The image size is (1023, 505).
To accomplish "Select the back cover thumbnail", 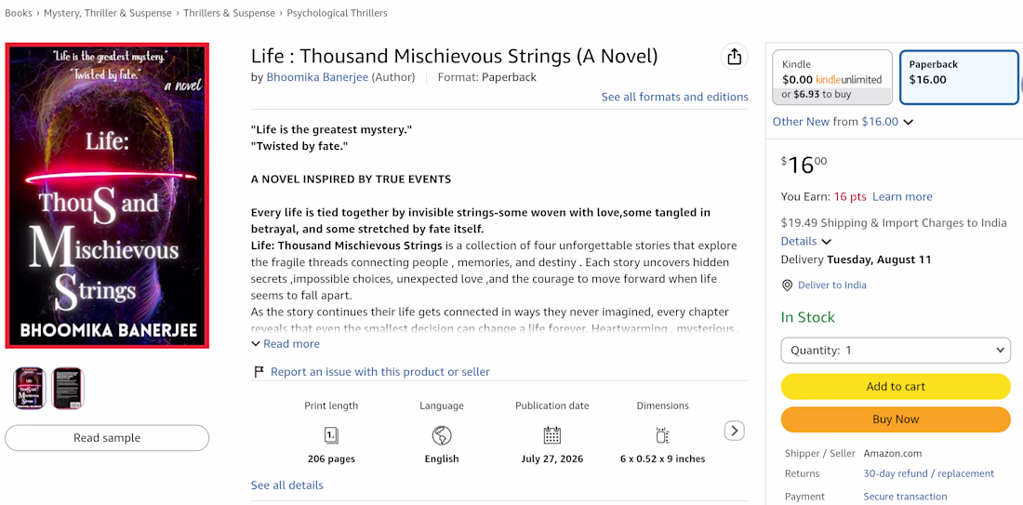I will coord(69,388).
